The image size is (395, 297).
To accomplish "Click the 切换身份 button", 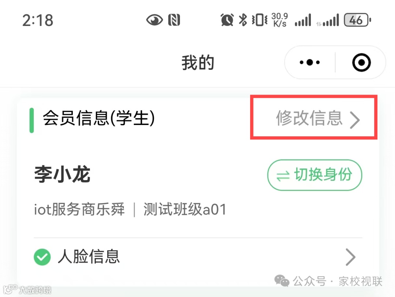I will click(x=315, y=175).
